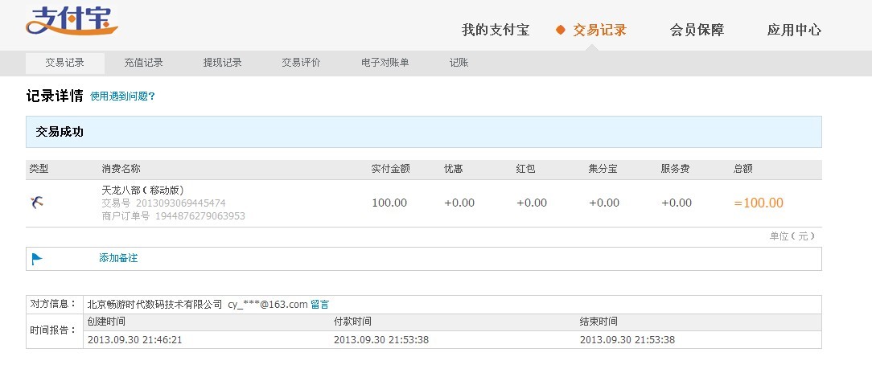Click the 付款时间 header
This screenshot has height=369, width=872.
(352, 322)
